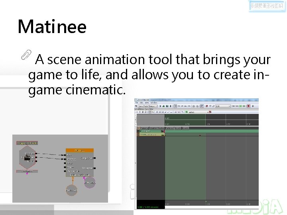Select the orange Matinee node header
Viewport: 287px width, 215px height.
coord(80,150)
